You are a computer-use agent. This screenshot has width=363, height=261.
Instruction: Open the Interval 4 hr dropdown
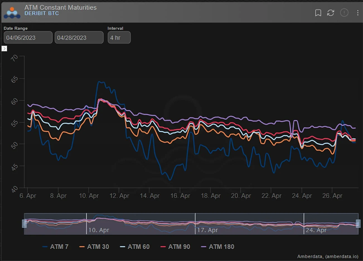click(x=119, y=37)
